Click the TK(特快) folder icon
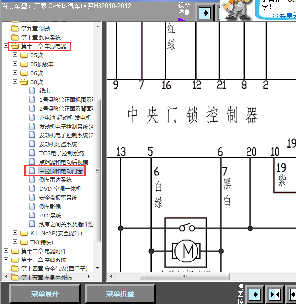296x304 pixels. tap(24, 242)
